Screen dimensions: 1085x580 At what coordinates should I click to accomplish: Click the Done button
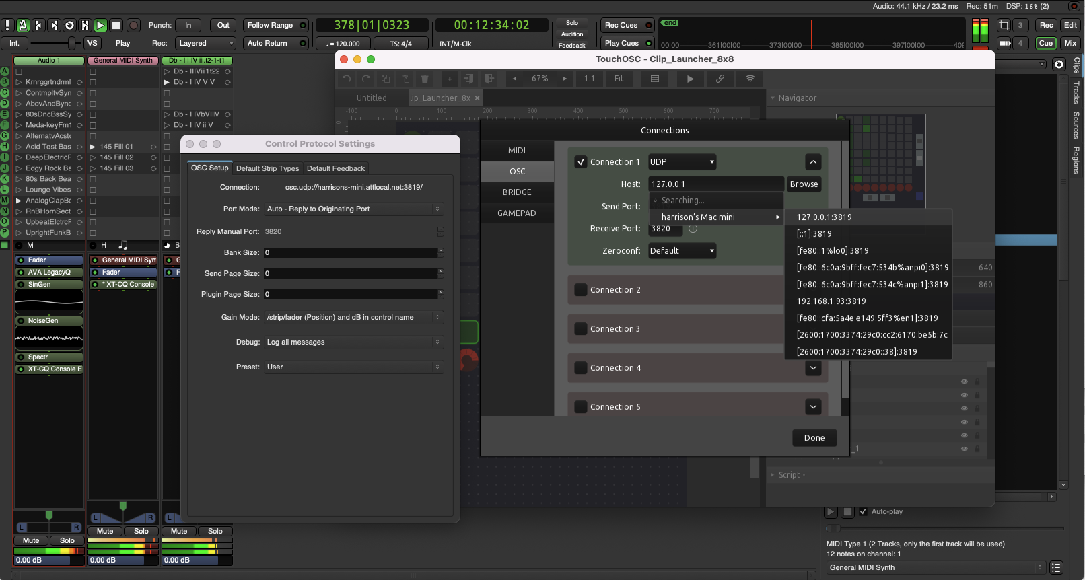click(x=814, y=438)
